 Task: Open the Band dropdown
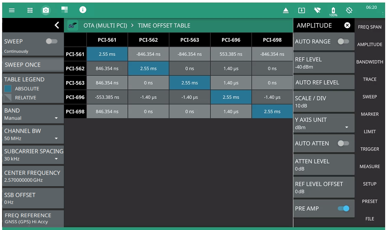[33, 114]
